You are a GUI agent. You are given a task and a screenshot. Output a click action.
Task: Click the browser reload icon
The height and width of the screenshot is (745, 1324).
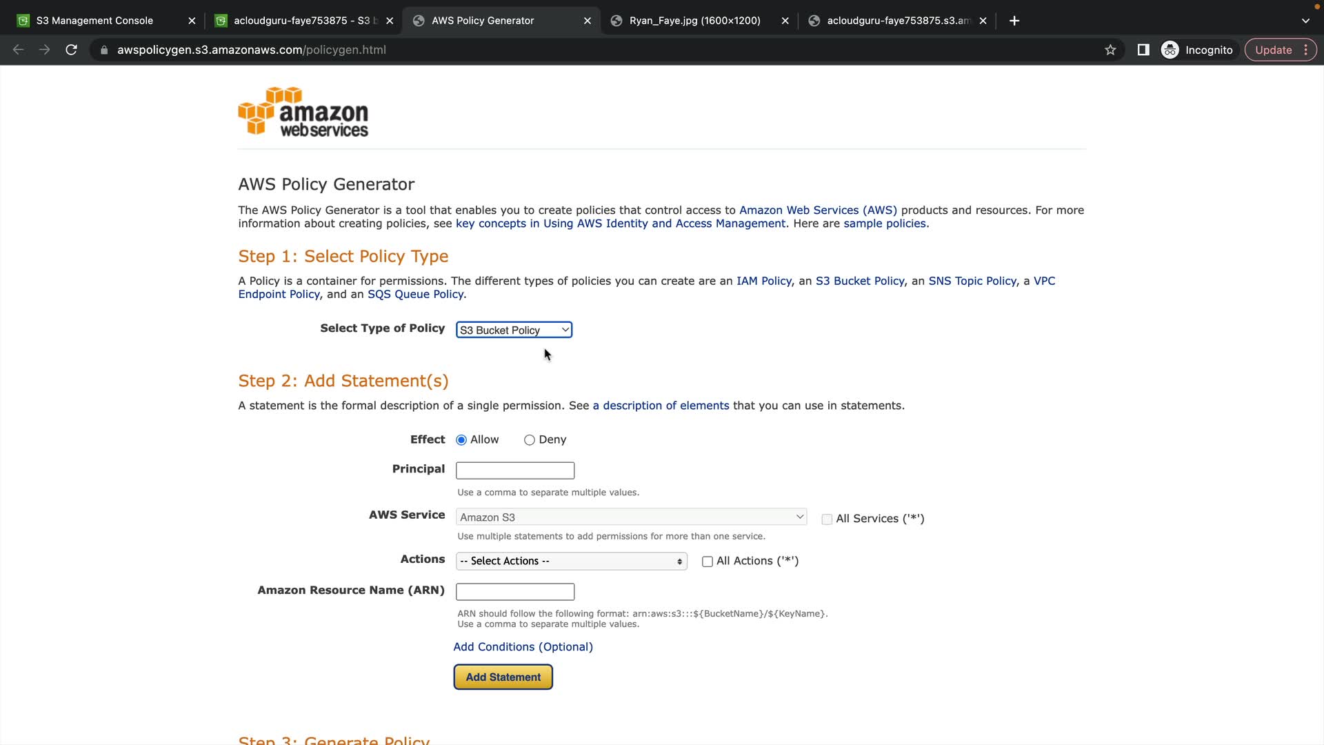pyautogui.click(x=71, y=50)
